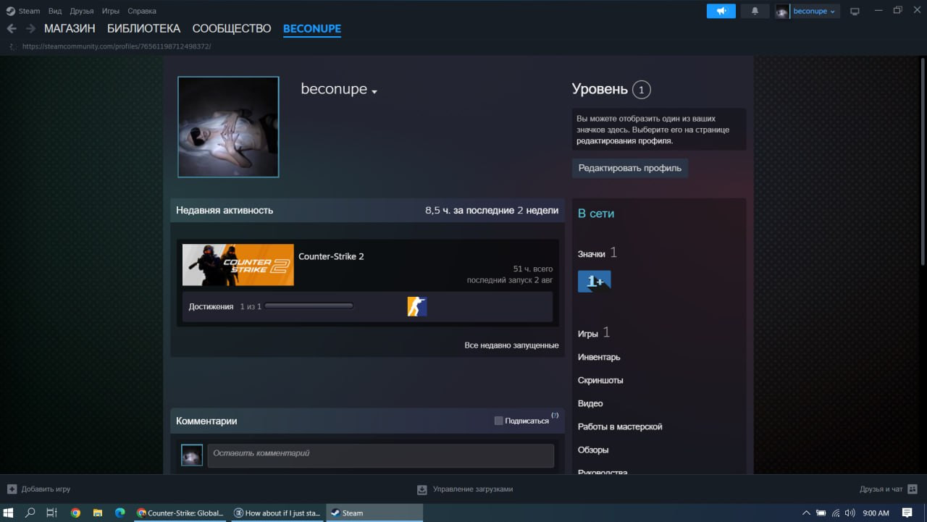Screen dimensions: 927x522
Task: Switch to the 'How about if I just sta...' taskbar window
Action: point(277,513)
